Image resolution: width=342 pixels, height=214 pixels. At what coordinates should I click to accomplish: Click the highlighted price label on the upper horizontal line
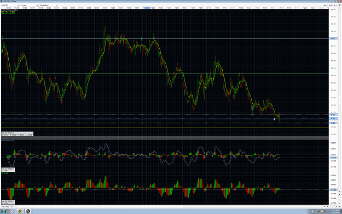pyautogui.click(x=333, y=38)
